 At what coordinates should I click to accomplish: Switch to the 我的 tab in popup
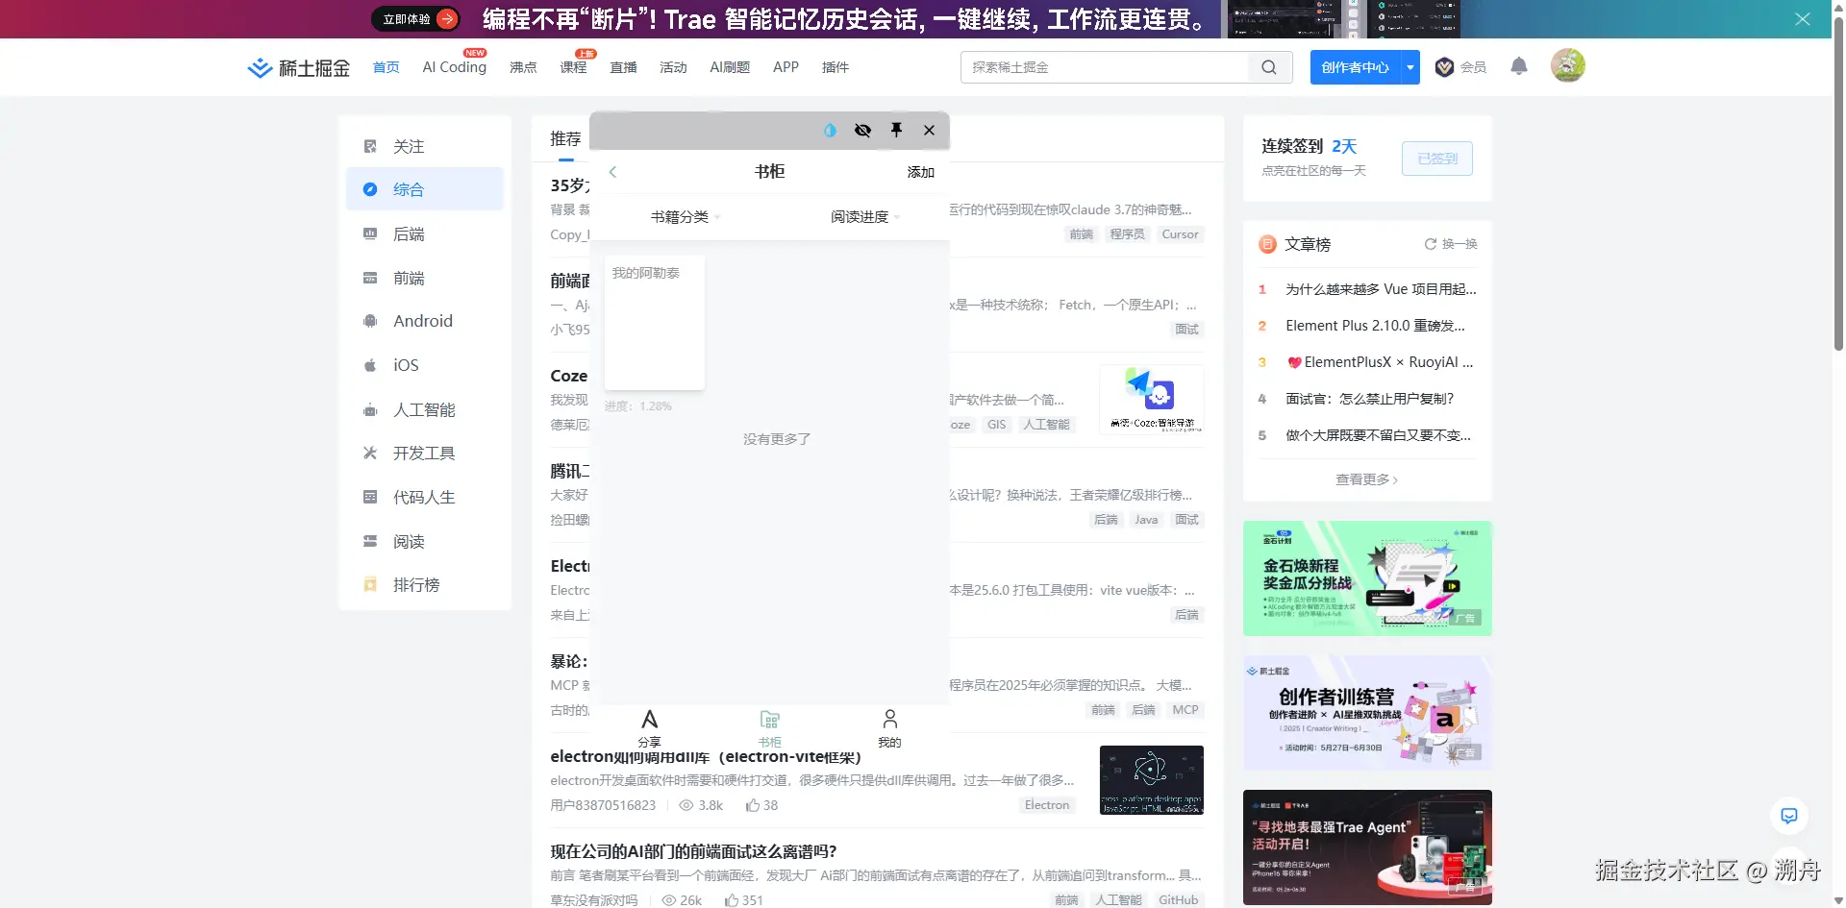[x=889, y=728]
